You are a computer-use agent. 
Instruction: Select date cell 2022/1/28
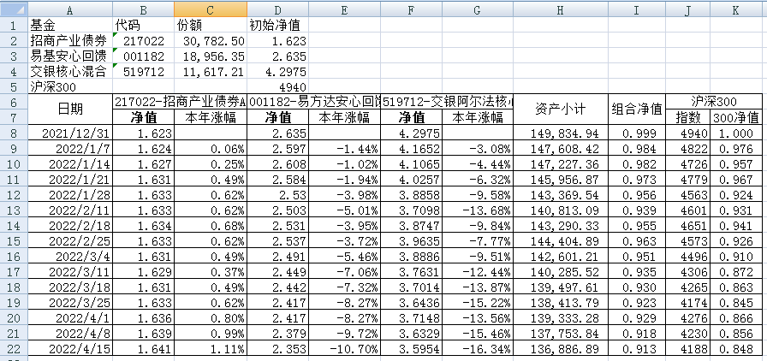tap(70, 195)
